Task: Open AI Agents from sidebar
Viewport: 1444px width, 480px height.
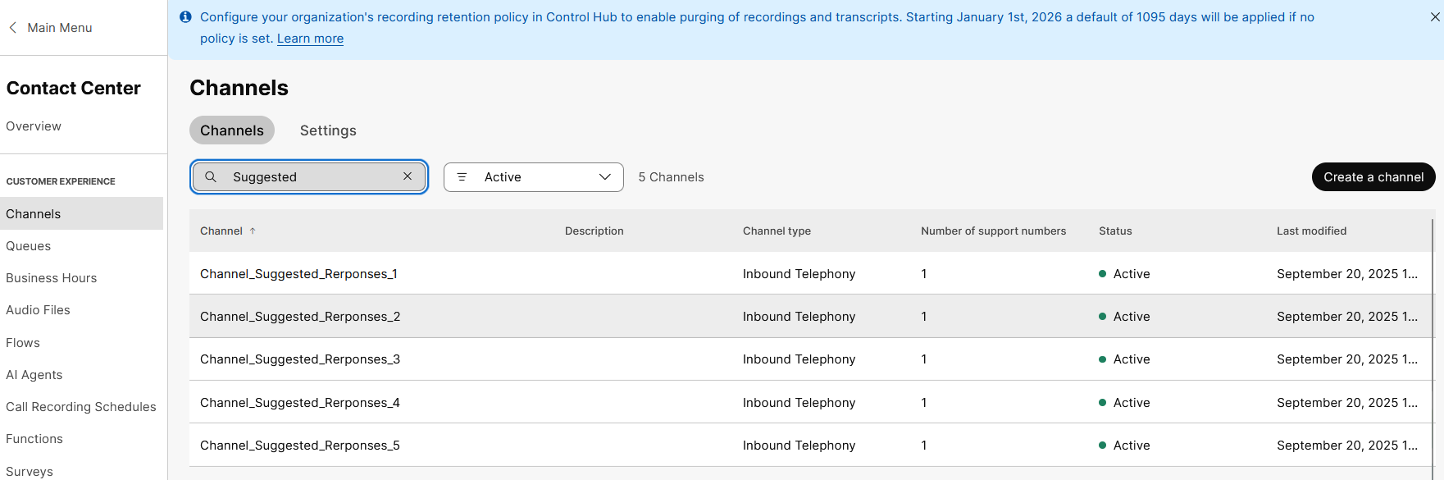Action: coord(34,375)
